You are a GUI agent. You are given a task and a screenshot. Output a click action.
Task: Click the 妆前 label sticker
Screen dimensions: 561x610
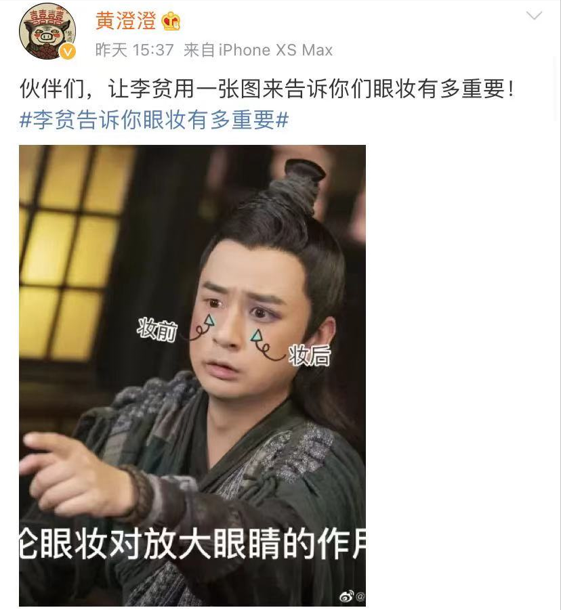pyautogui.click(x=157, y=330)
